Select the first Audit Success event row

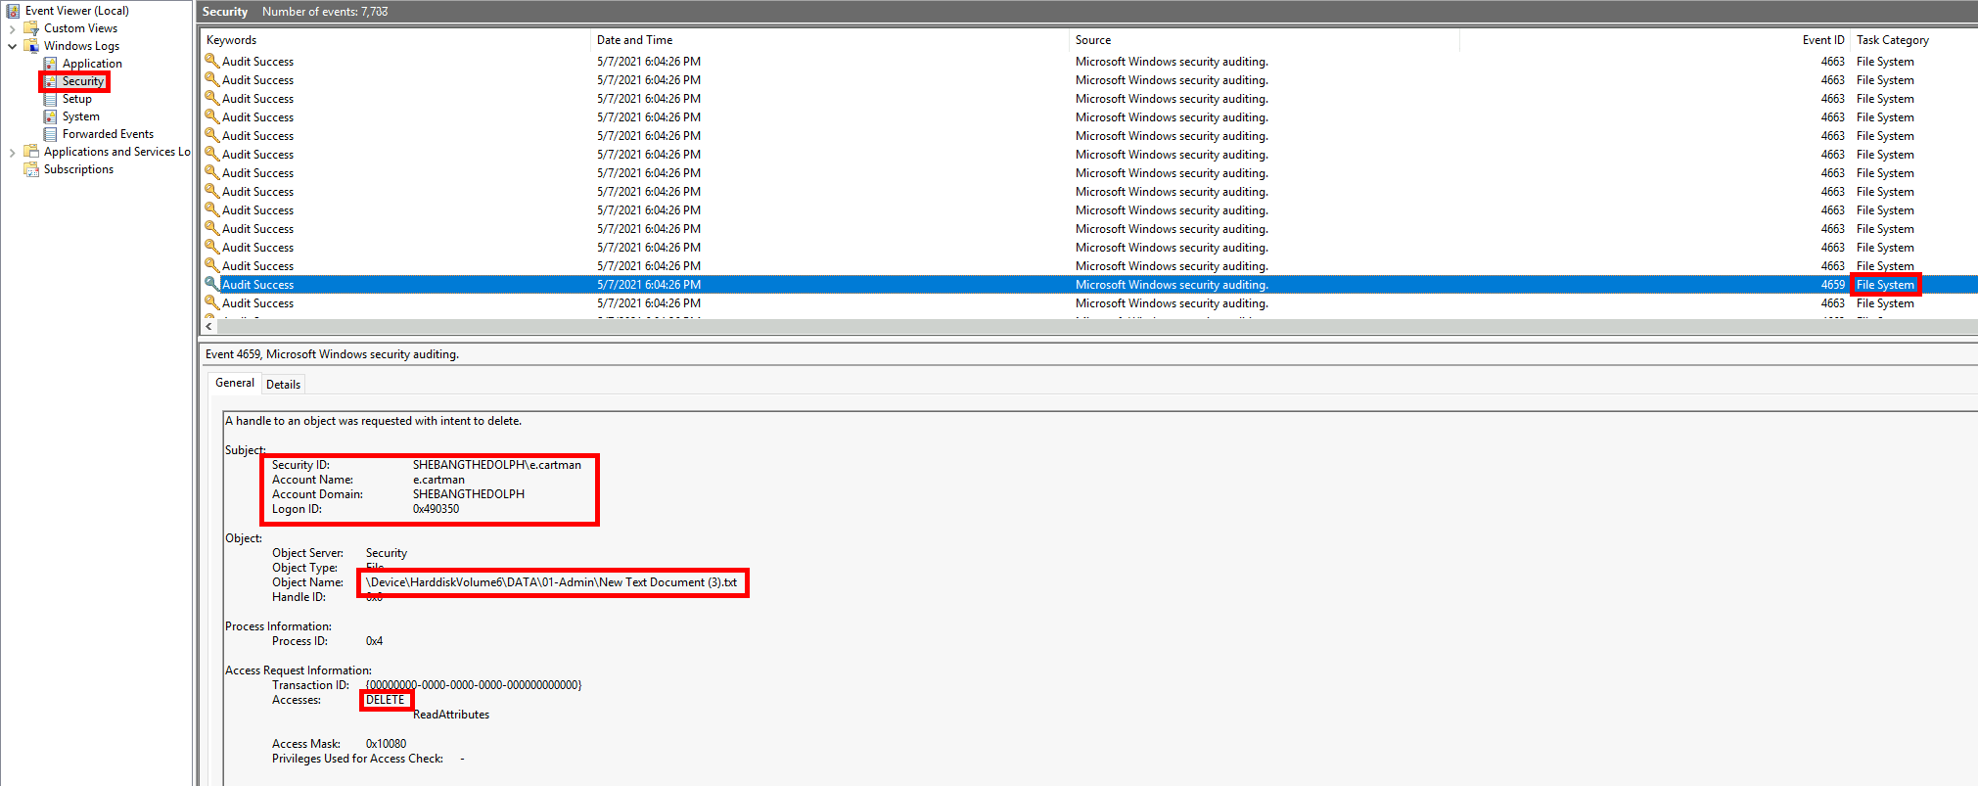257,62
